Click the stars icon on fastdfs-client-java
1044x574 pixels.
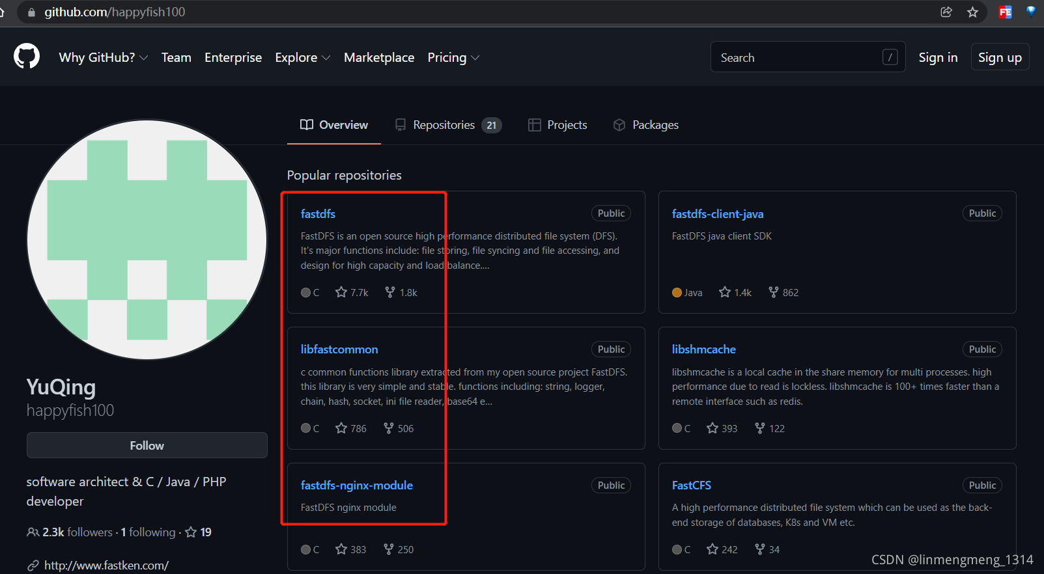click(x=725, y=292)
